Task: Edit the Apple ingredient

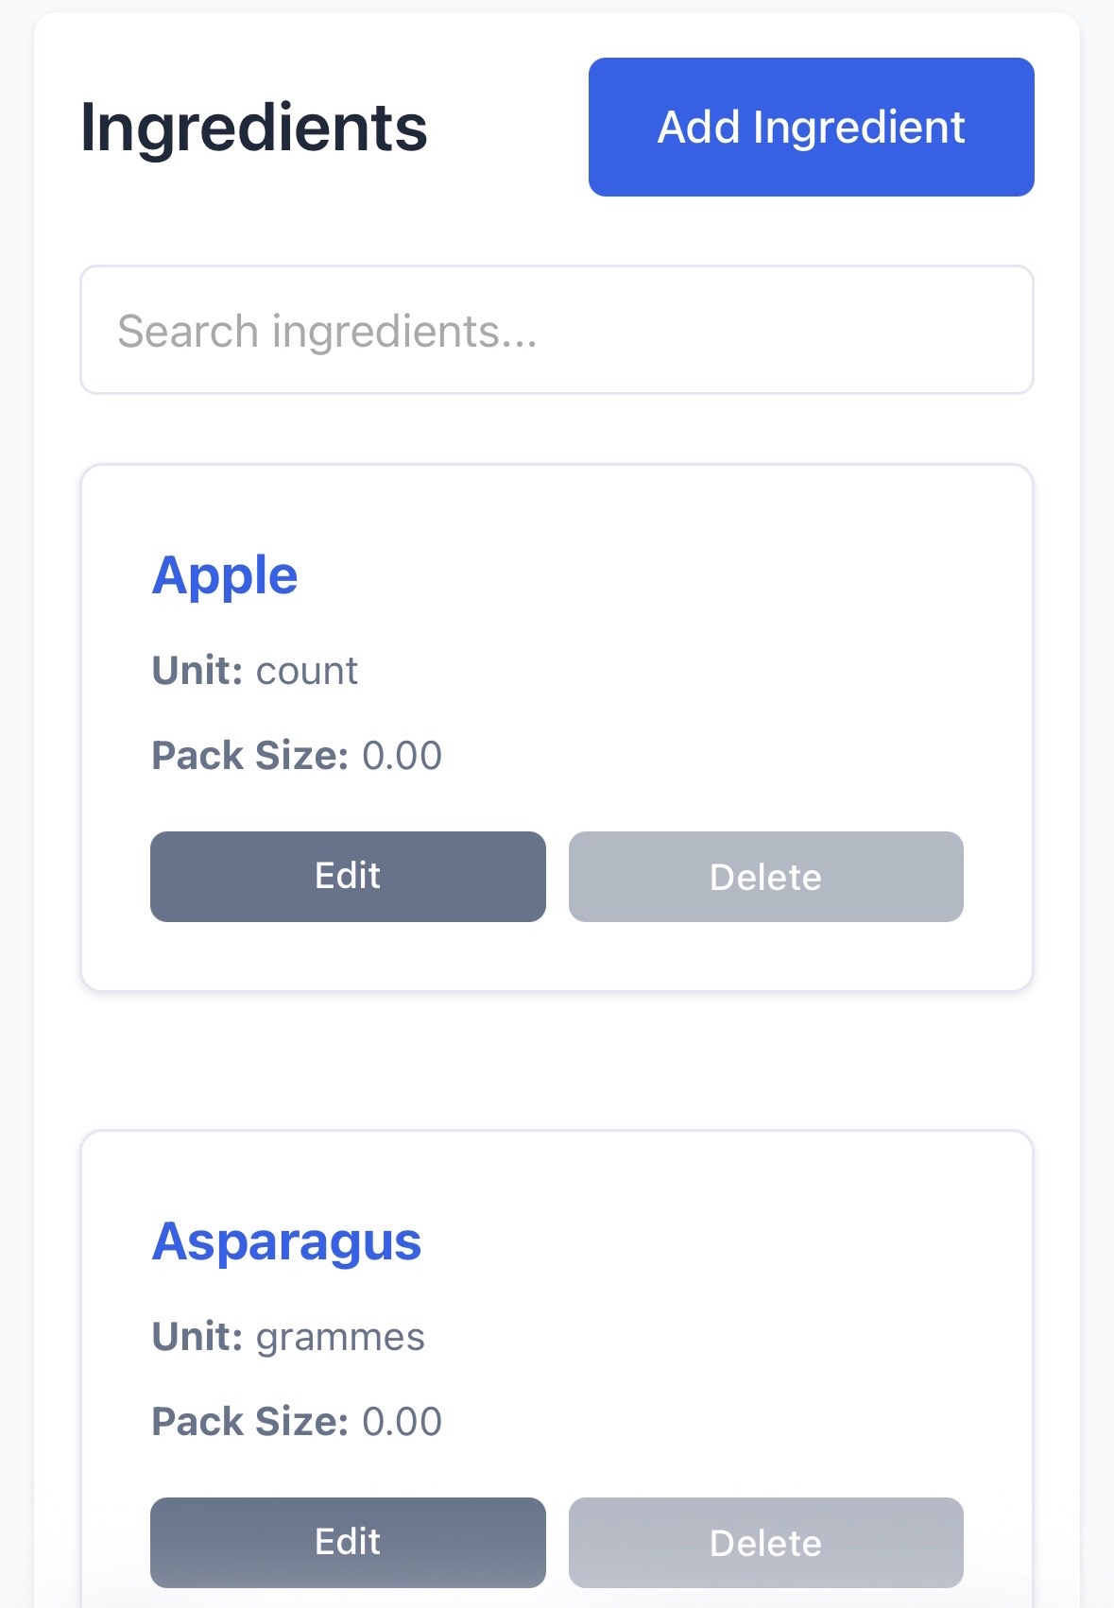Action: [x=348, y=877]
